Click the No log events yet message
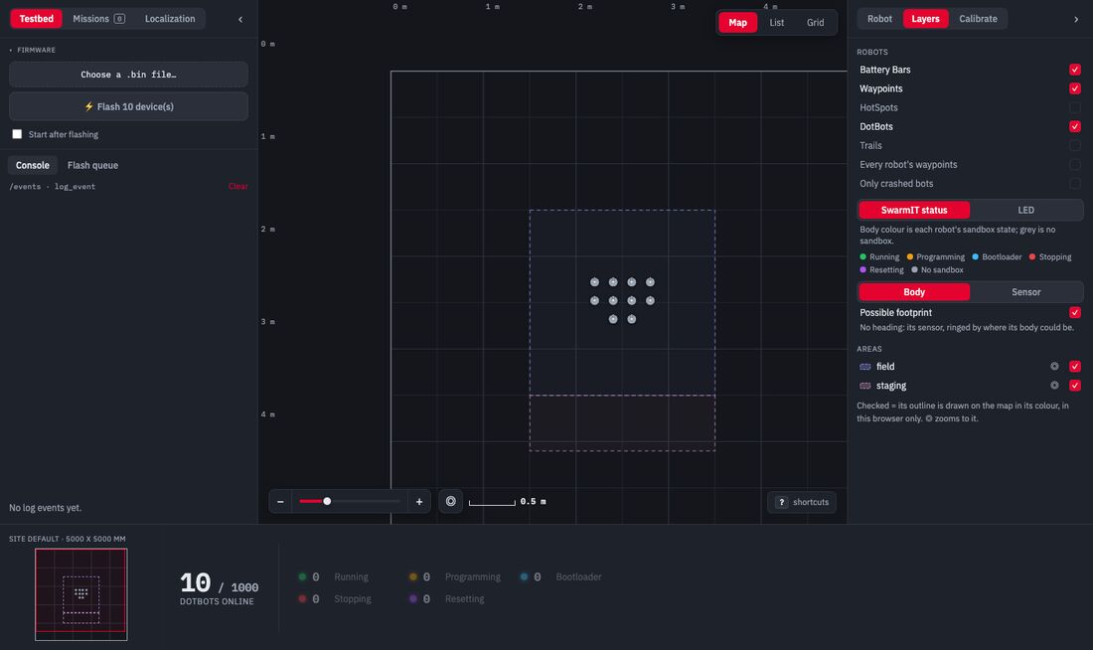 pyautogui.click(x=46, y=508)
